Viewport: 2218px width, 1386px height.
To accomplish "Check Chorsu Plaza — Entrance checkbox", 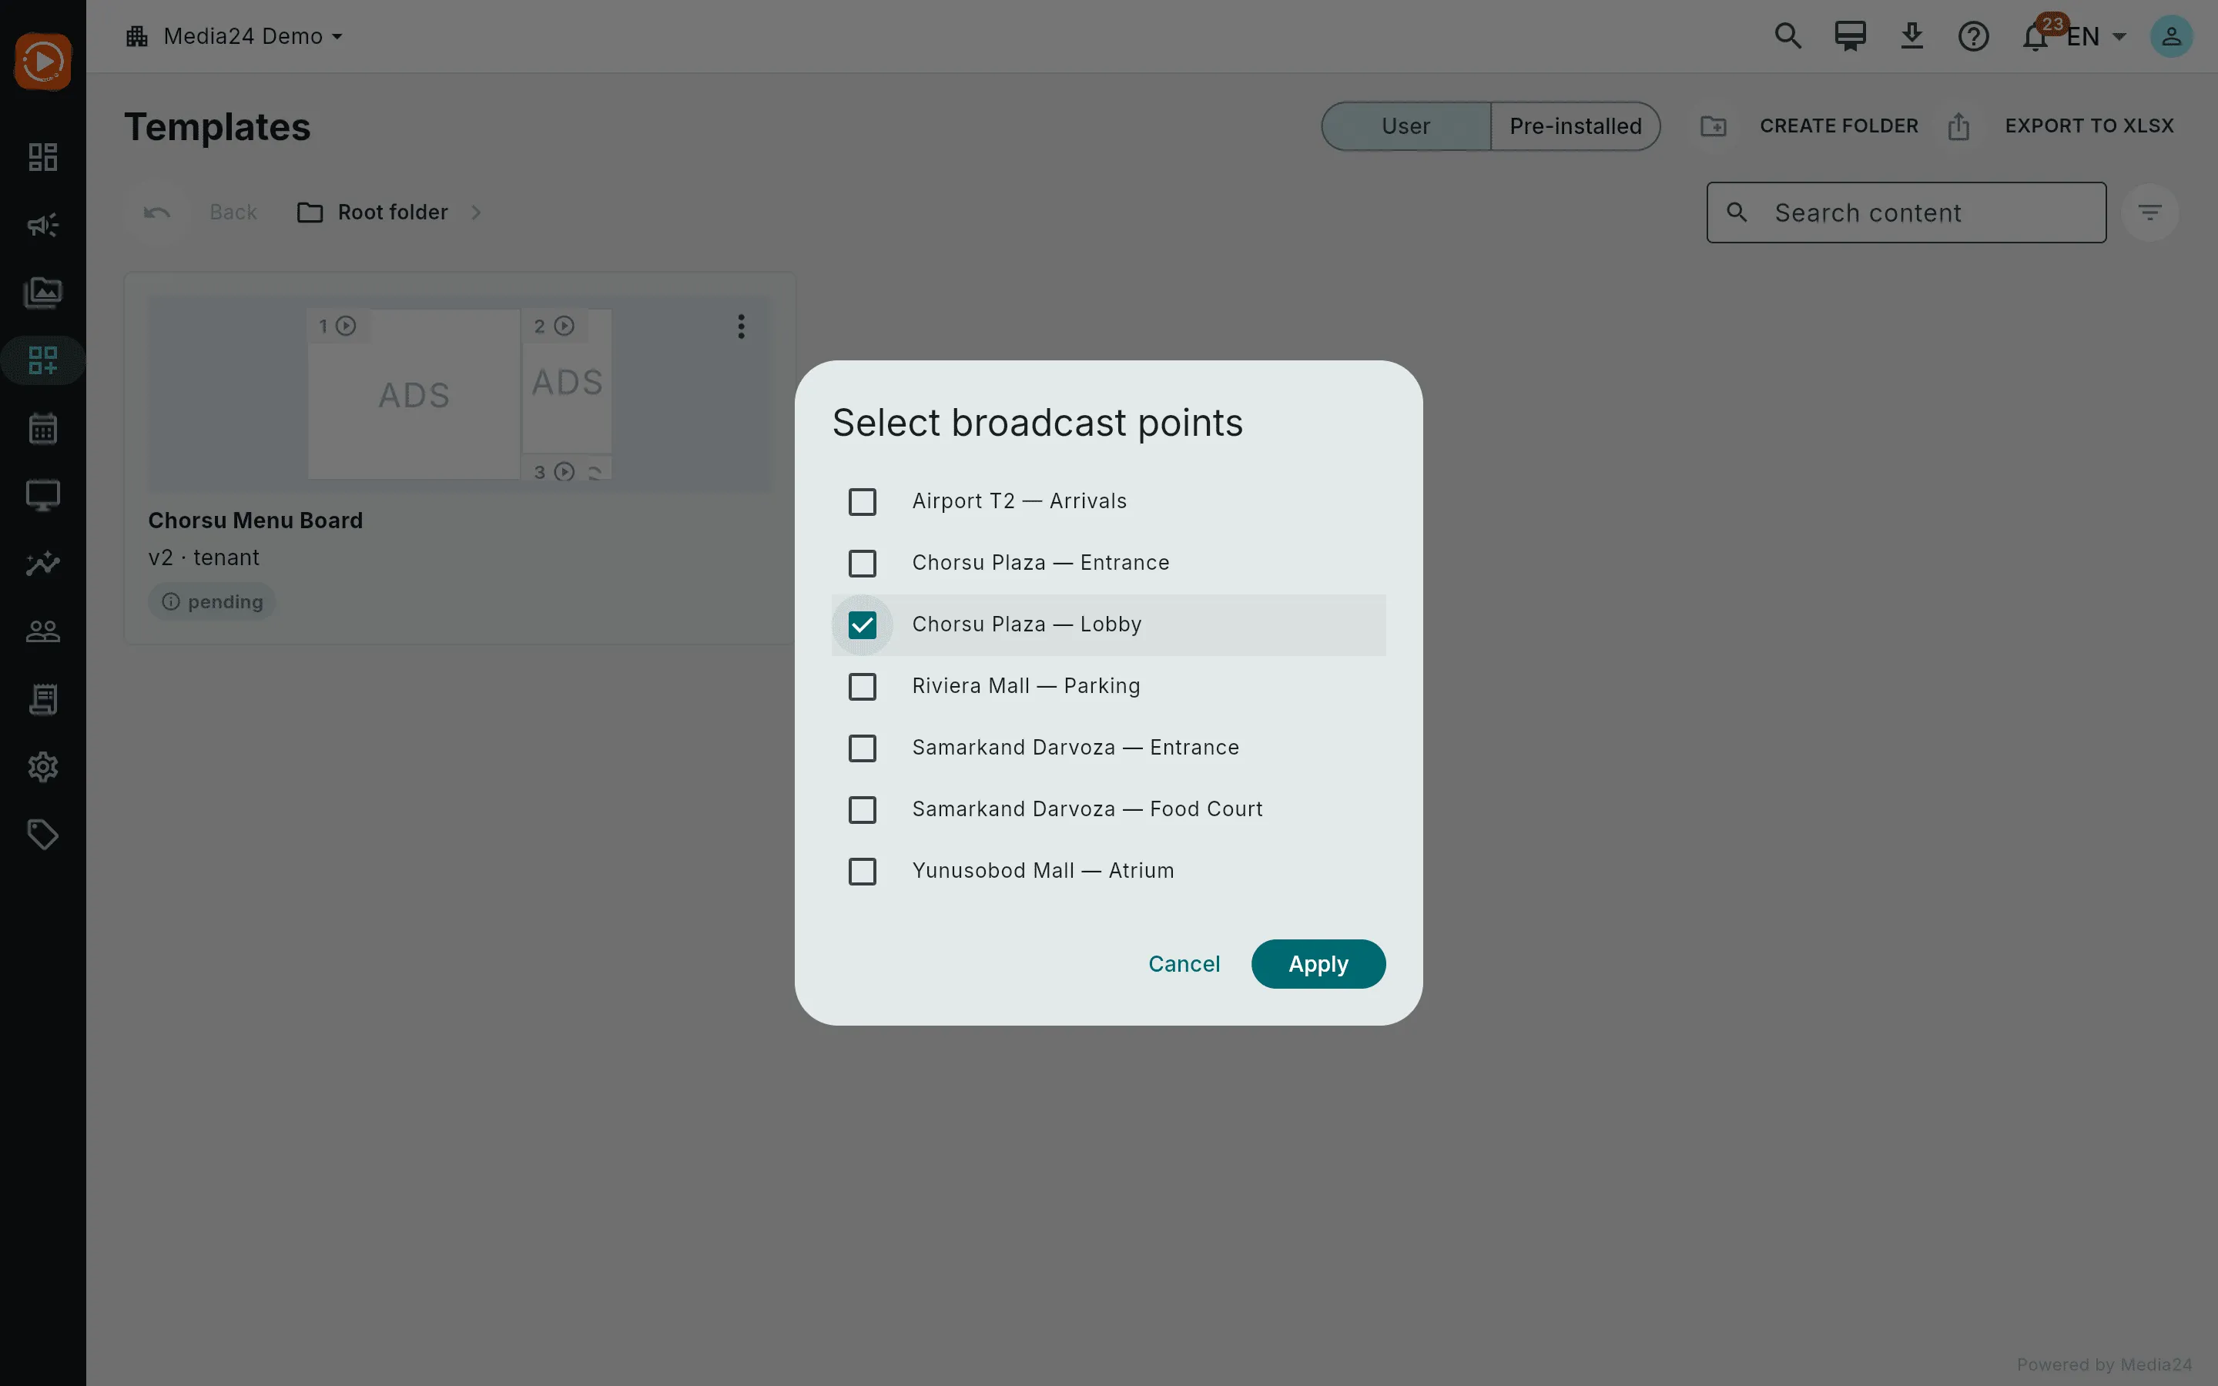I will (863, 563).
